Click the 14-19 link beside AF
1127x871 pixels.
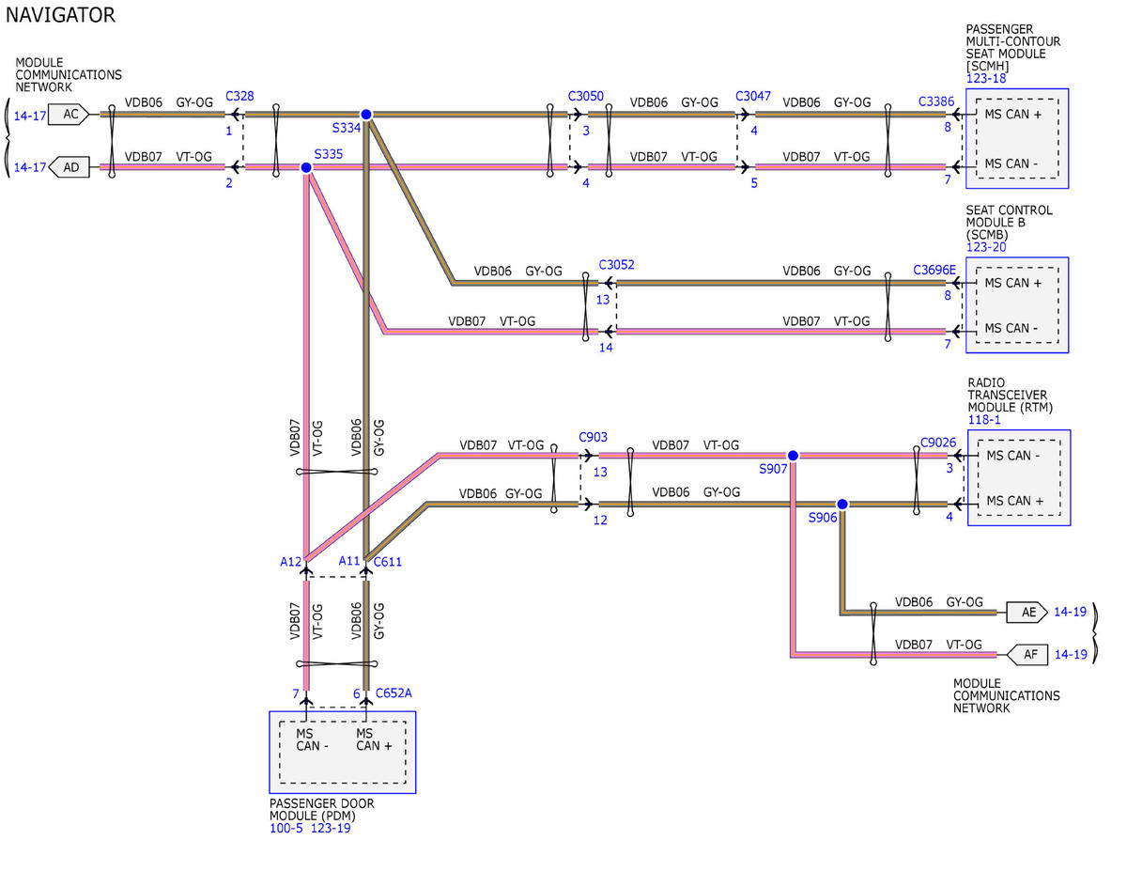pyautogui.click(x=1071, y=653)
